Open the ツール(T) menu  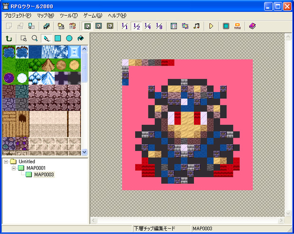coord(69,15)
